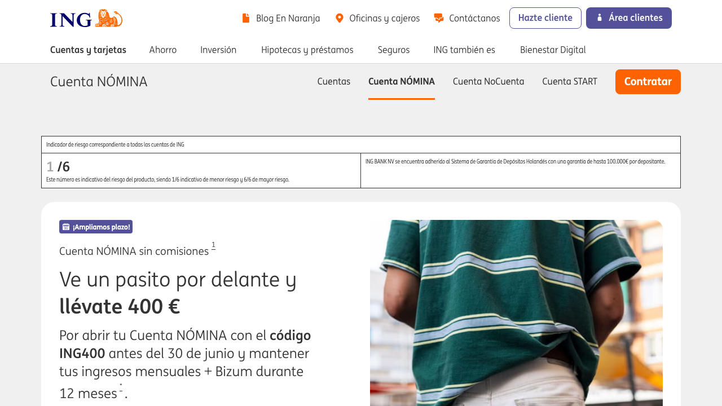Click the 'Cuenta NÓMINA' page title
Viewport: 722px width, 406px height.
click(x=99, y=82)
